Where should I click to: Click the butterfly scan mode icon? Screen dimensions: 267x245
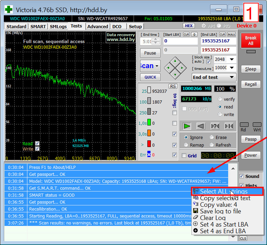(x=229, y=126)
